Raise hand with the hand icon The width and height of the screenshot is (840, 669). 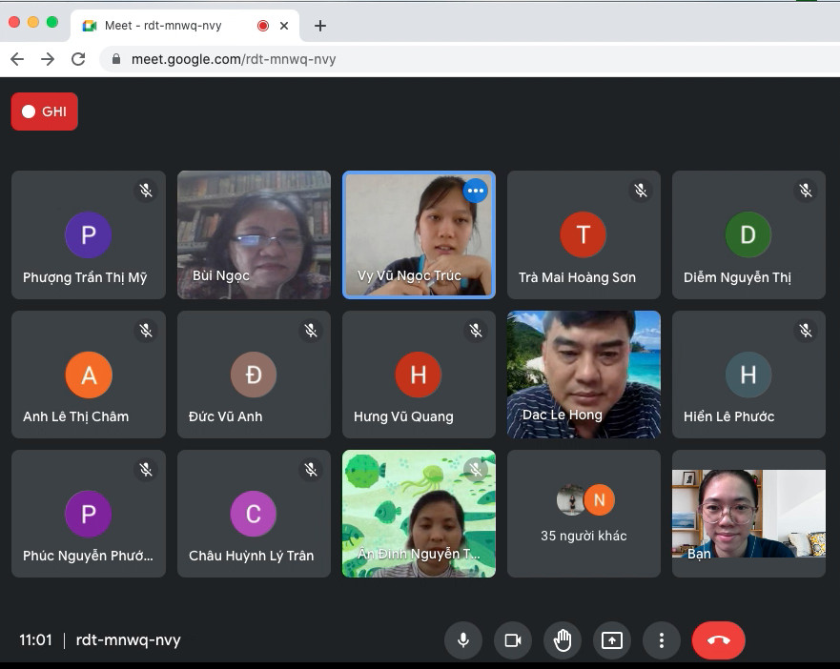[563, 640]
